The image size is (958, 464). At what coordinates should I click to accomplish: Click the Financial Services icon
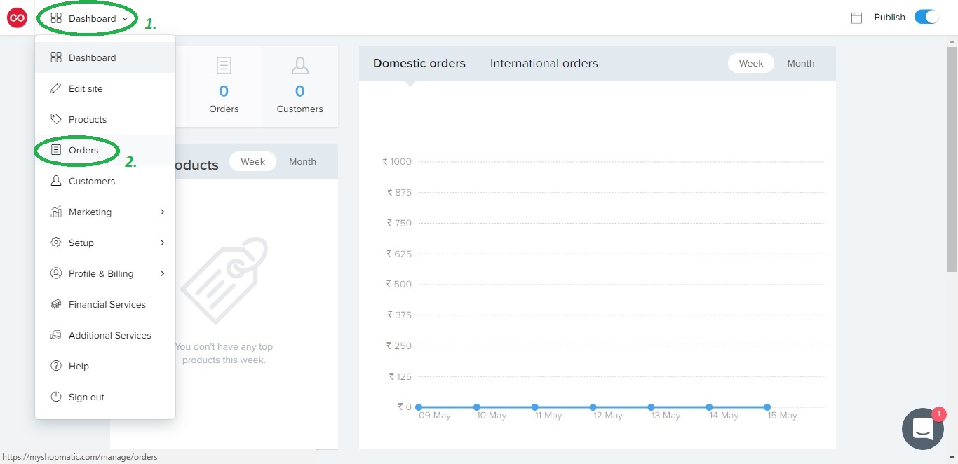pos(56,304)
